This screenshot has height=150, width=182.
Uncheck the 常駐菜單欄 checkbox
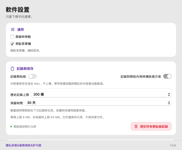point(12,44)
